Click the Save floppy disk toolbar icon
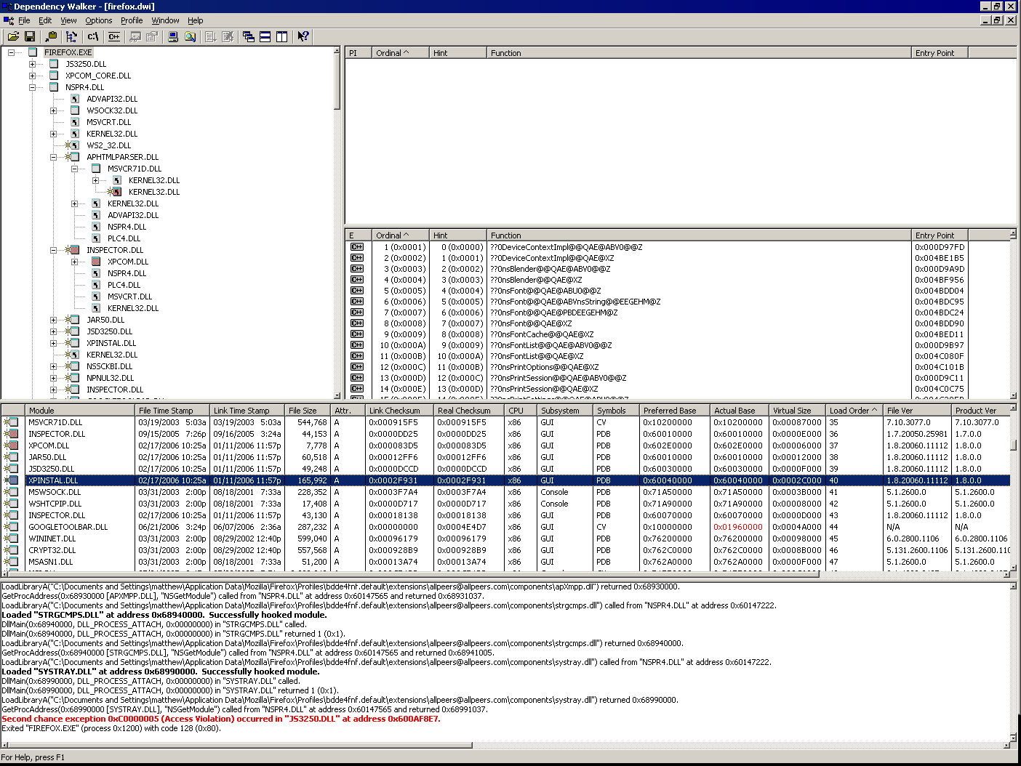Image resolution: width=1021 pixels, height=766 pixels. (x=30, y=36)
